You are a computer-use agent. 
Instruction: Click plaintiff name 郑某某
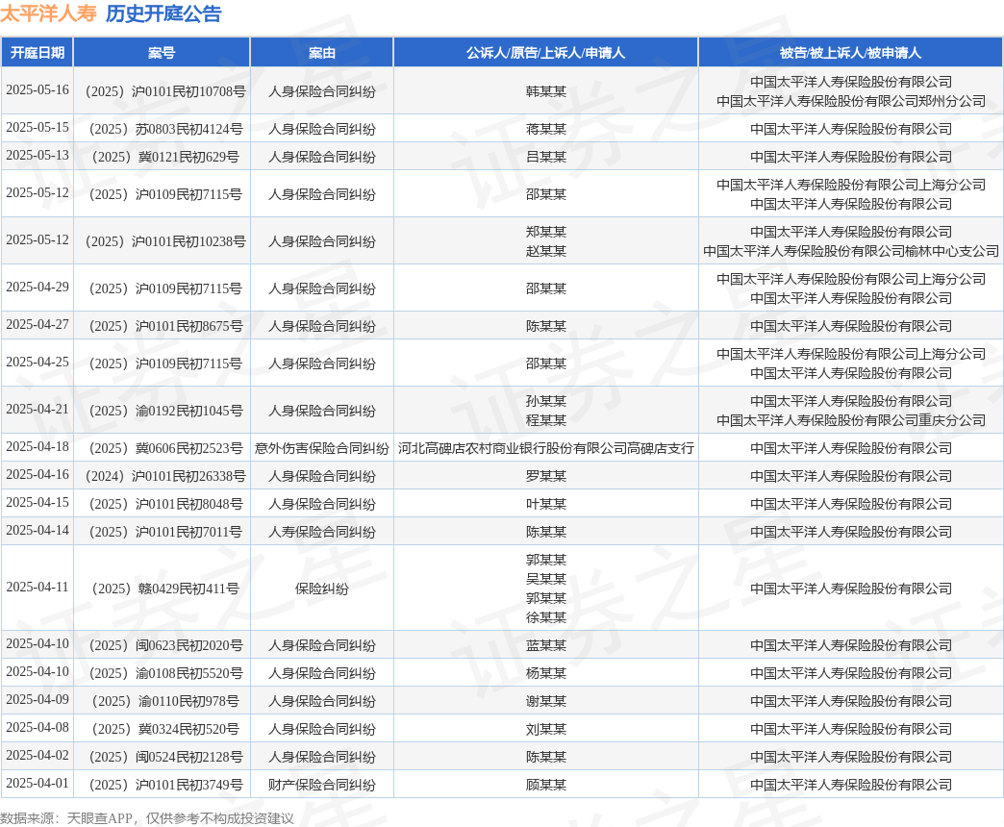coord(545,232)
